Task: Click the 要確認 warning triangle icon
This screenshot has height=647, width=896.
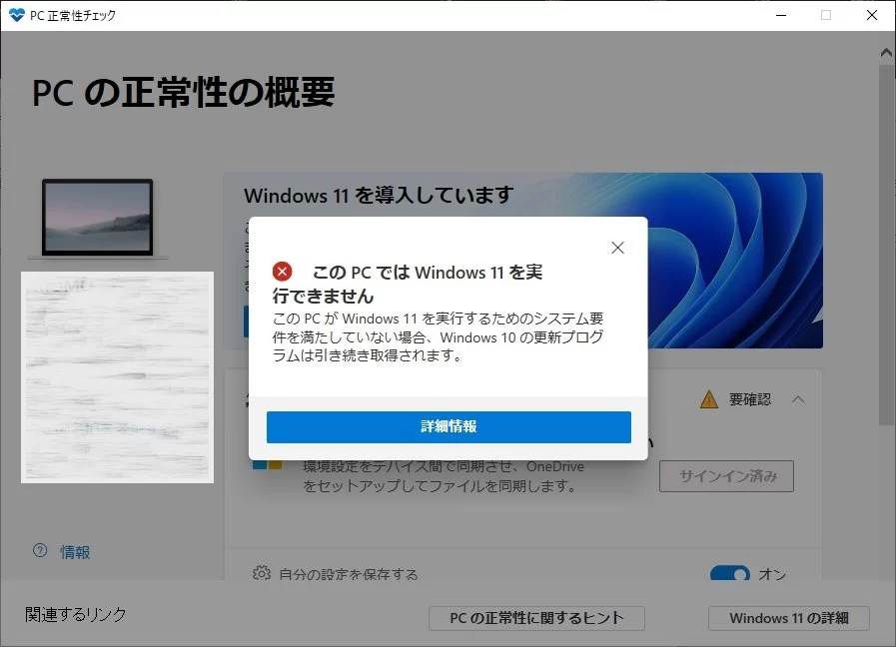Action: (x=708, y=399)
